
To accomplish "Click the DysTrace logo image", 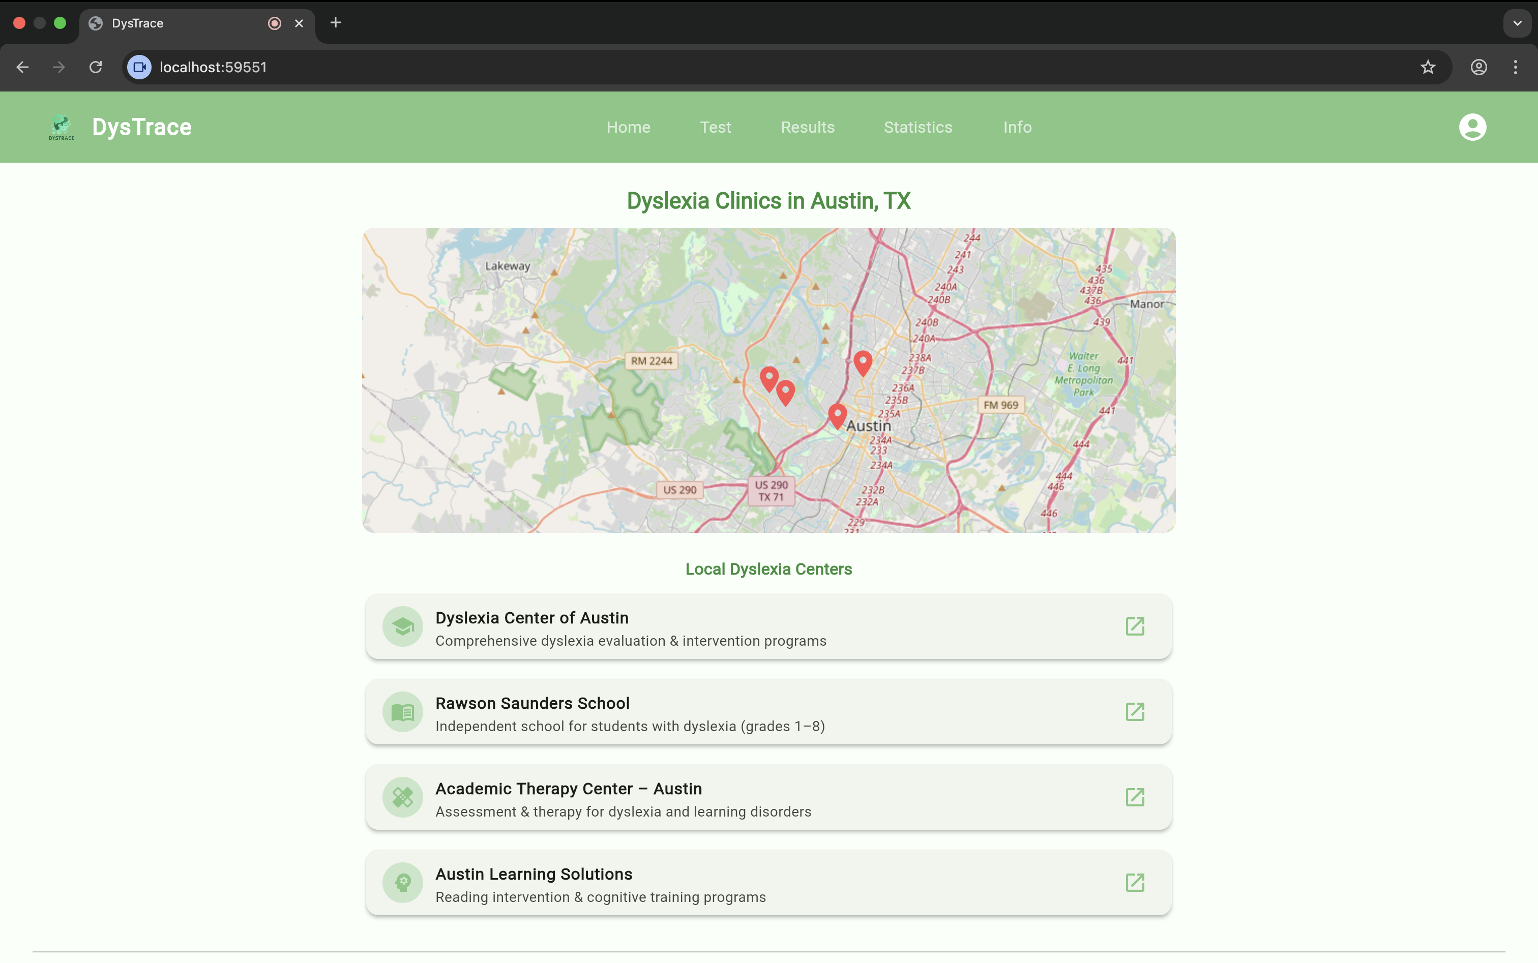I will coord(61,127).
